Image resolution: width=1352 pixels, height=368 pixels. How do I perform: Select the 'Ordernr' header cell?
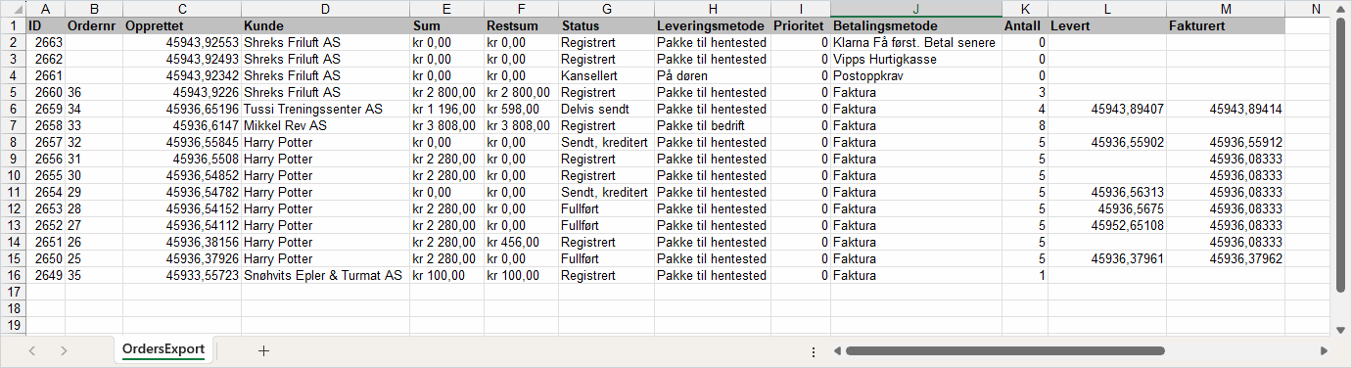94,25
